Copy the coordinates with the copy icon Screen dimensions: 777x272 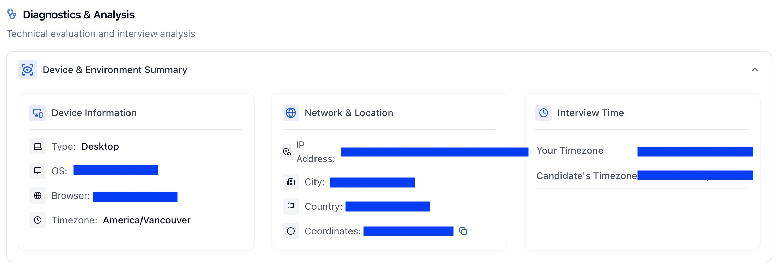pyautogui.click(x=463, y=231)
